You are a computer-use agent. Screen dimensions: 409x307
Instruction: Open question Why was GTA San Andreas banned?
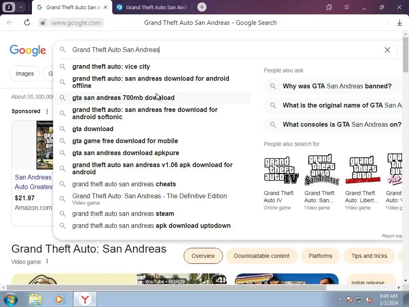(x=333, y=86)
